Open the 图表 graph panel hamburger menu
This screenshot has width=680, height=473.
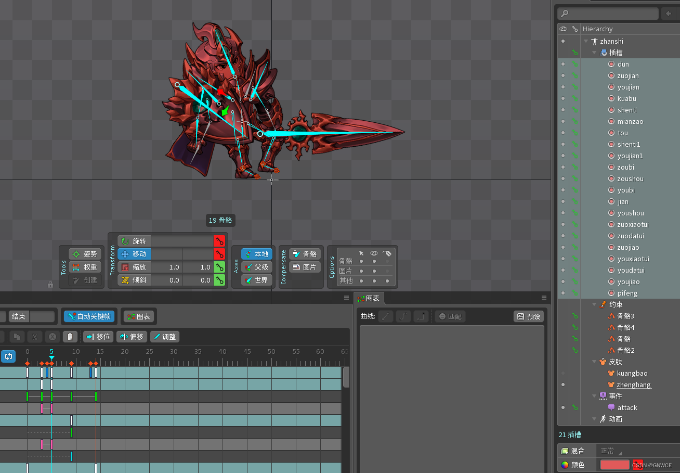(x=544, y=298)
